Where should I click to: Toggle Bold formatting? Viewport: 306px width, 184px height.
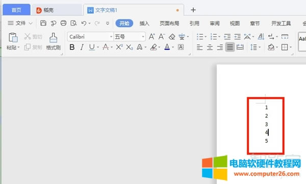tap(72, 47)
